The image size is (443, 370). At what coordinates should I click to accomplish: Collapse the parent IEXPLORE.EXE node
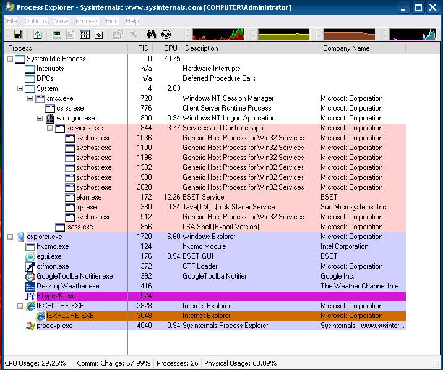pyautogui.click(x=20, y=306)
